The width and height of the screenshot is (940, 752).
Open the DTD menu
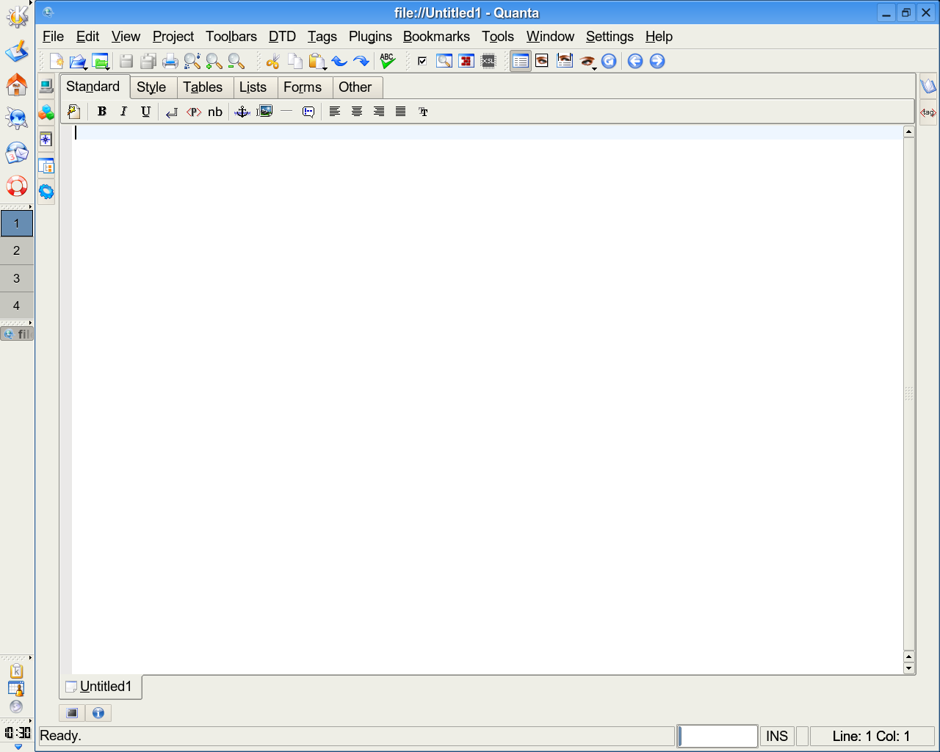[x=282, y=37]
